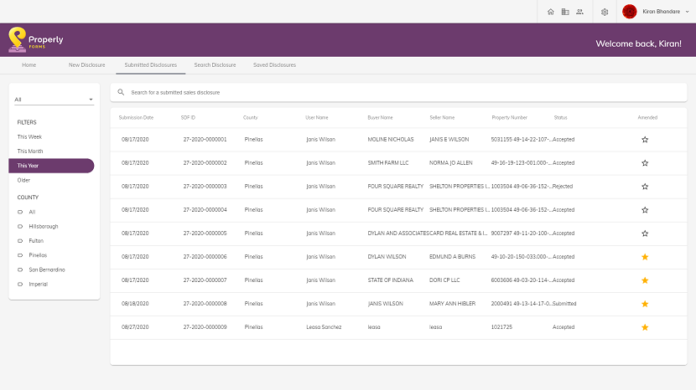Select the San Bernardino county option
This screenshot has height=390, width=696.
pyautogui.click(x=20, y=269)
